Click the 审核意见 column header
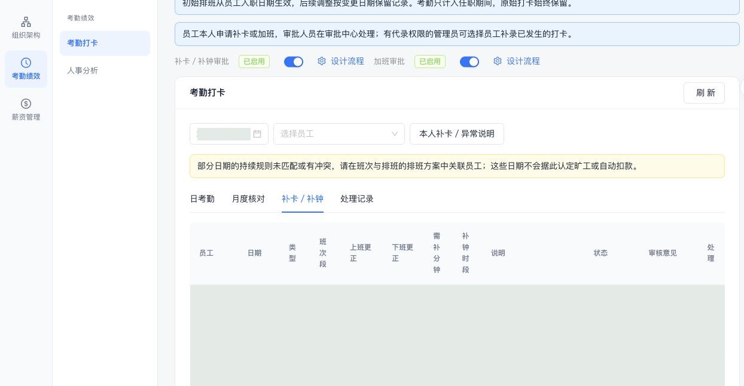Screen dimensions: 744x386 point(663,253)
